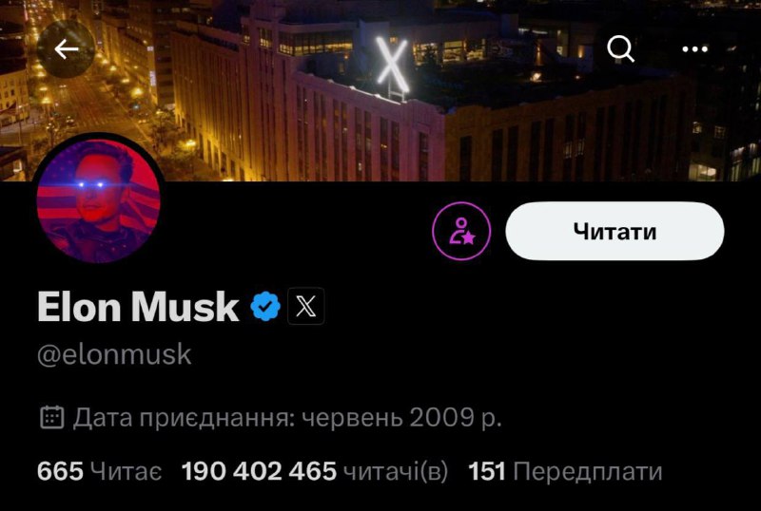Screen dimensions: 761x511
Task: Tap the 665 following count number
Action: point(60,471)
